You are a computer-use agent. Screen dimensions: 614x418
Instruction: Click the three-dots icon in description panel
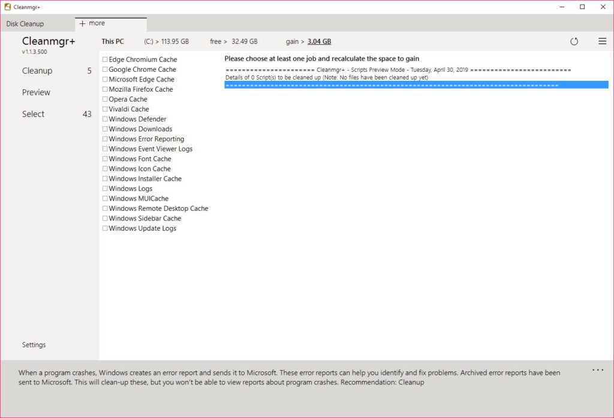598,370
